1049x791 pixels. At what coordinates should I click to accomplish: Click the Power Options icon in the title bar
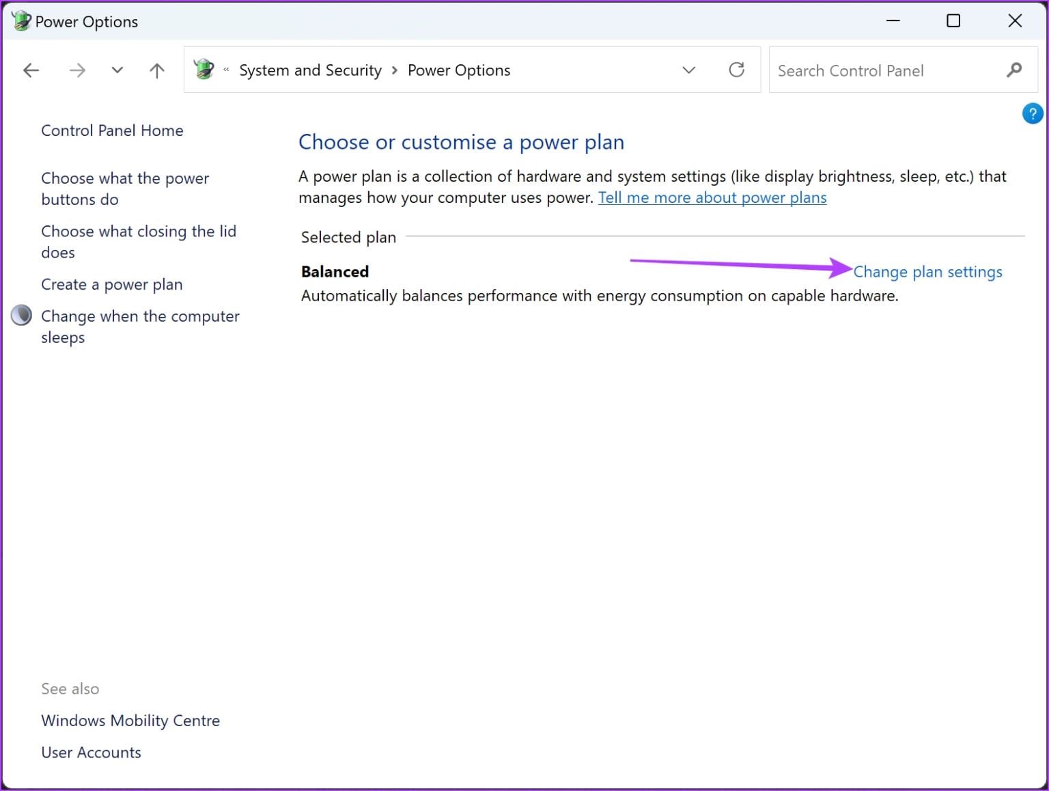[x=20, y=20]
